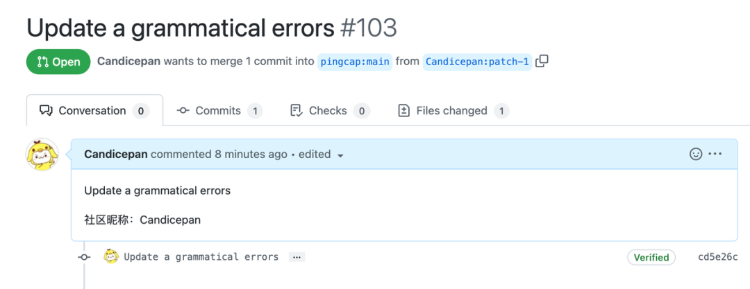
Task: Open the Files changed tab
Action: pos(452,111)
